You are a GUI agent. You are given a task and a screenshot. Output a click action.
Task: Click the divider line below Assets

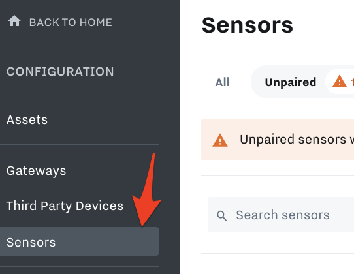click(80, 144)
